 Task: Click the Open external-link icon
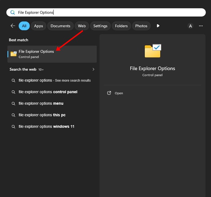[x=109, y=93]
